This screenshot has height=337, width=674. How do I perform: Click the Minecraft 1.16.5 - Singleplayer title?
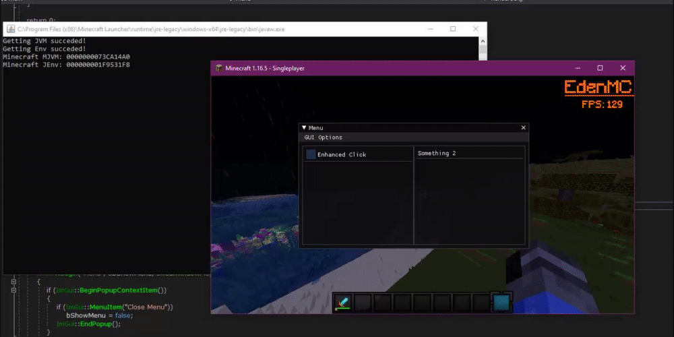[265, 68]
